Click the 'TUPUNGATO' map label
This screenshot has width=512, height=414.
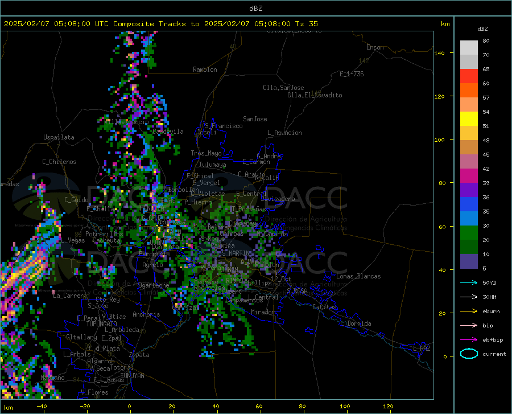point(102,324)
